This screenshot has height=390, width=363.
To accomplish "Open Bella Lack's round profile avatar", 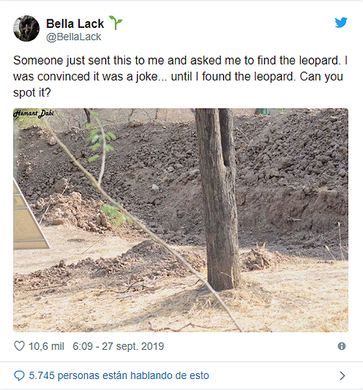I will (x=26, y=29).
